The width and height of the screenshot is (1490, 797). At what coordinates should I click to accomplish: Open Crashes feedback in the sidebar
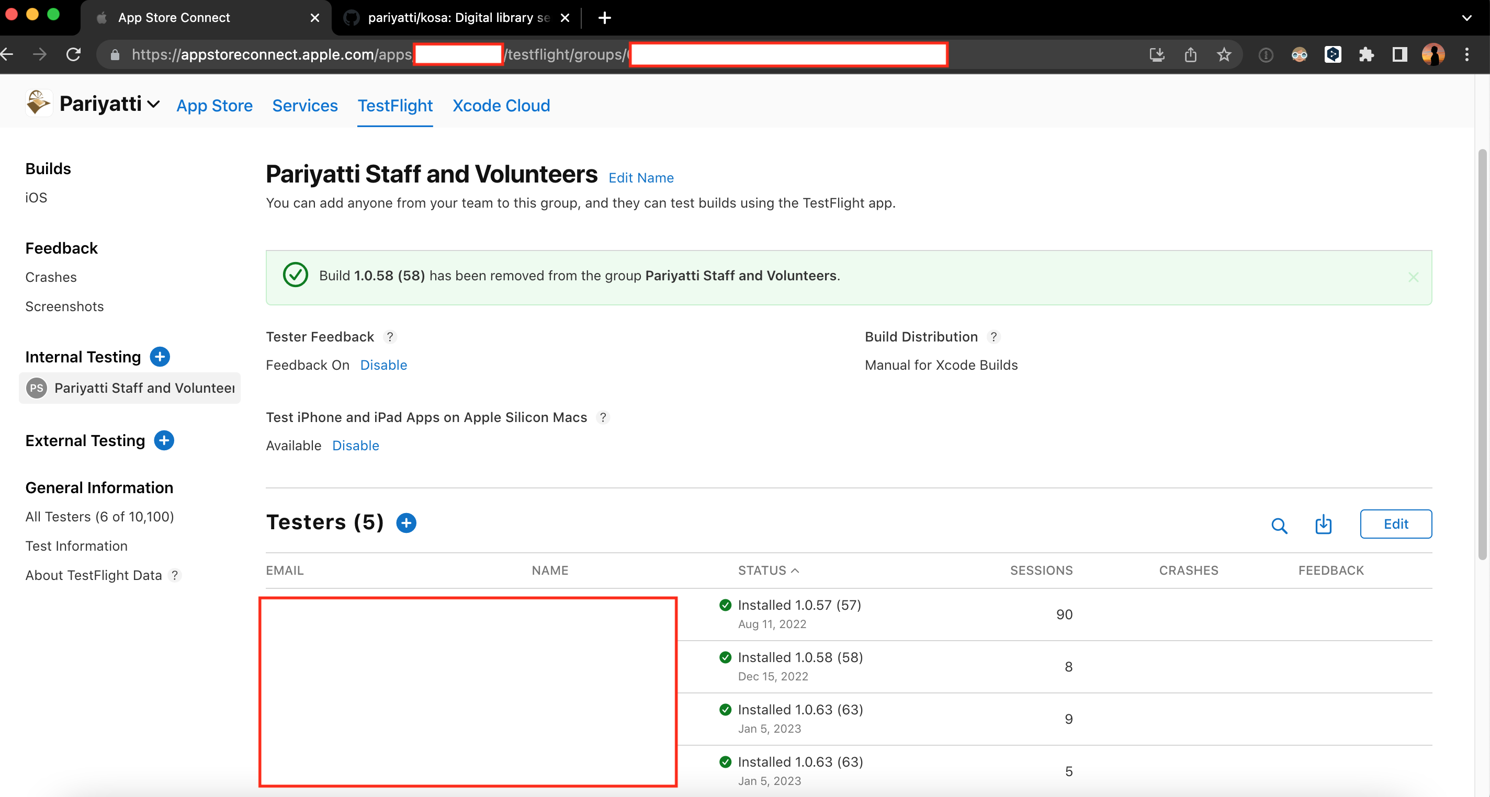tap(51, 277)
